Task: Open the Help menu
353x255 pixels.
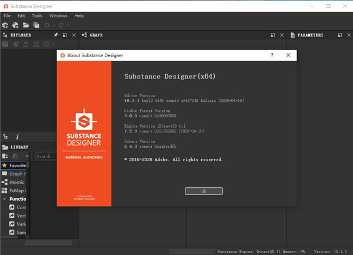Action: point(79,16)
